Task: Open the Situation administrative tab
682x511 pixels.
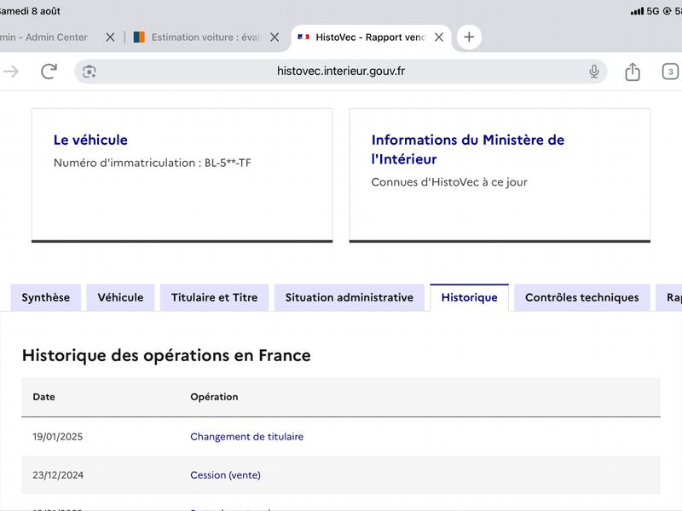Action: coord(350,297)
